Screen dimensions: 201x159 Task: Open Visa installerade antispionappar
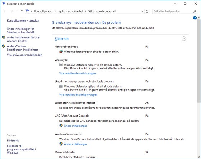(x=78, y=95)
